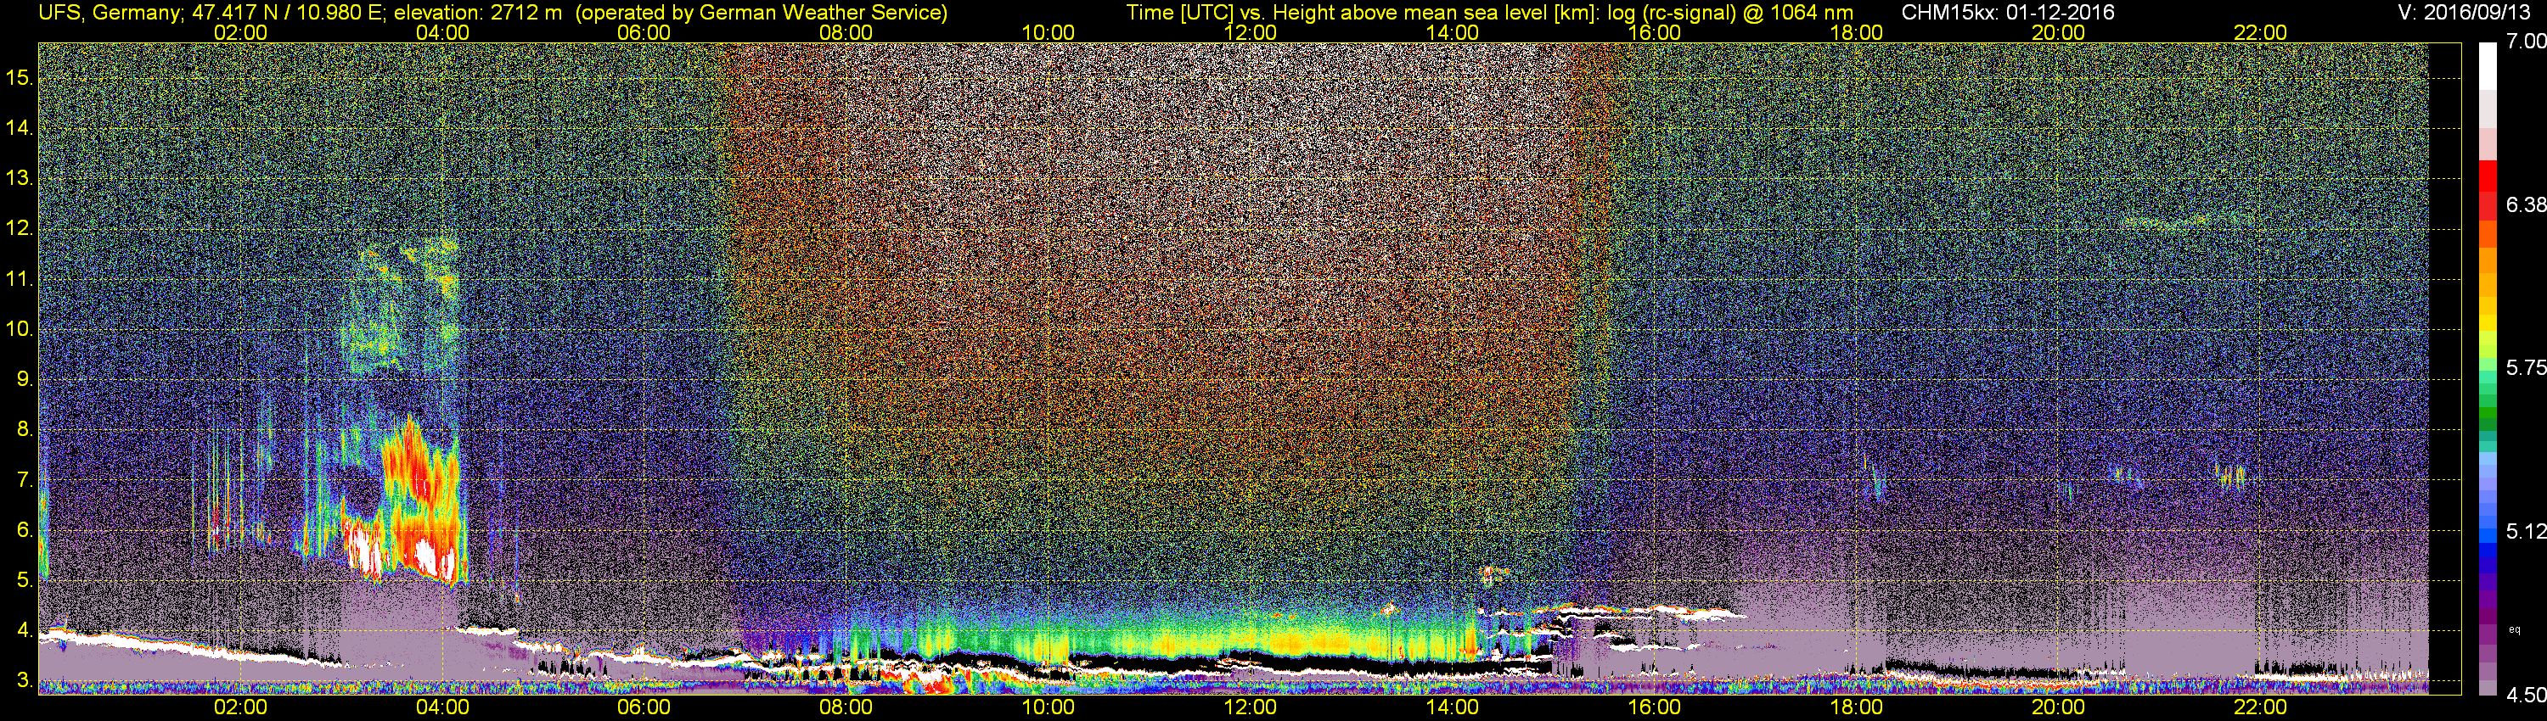Pick the 3. km height axis label
Screen dimensions: 2547x721
coord(25,681)
